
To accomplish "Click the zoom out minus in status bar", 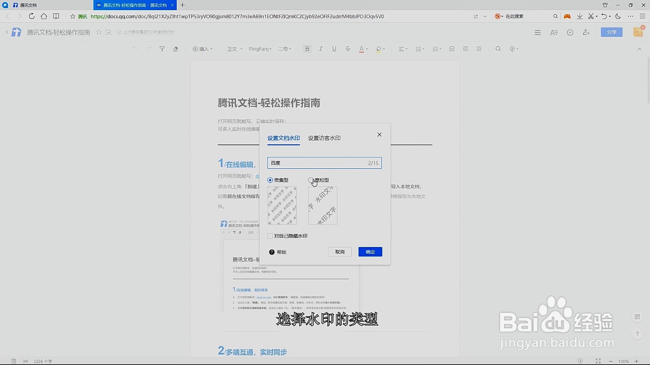I will click(x=611, y=361).
